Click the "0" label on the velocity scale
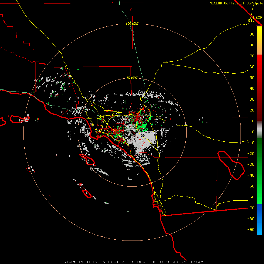264x264 pixels. (253, 132)
